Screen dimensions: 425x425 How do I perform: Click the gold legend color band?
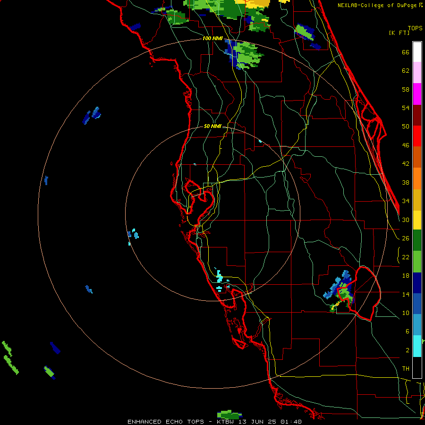[417, 200]
